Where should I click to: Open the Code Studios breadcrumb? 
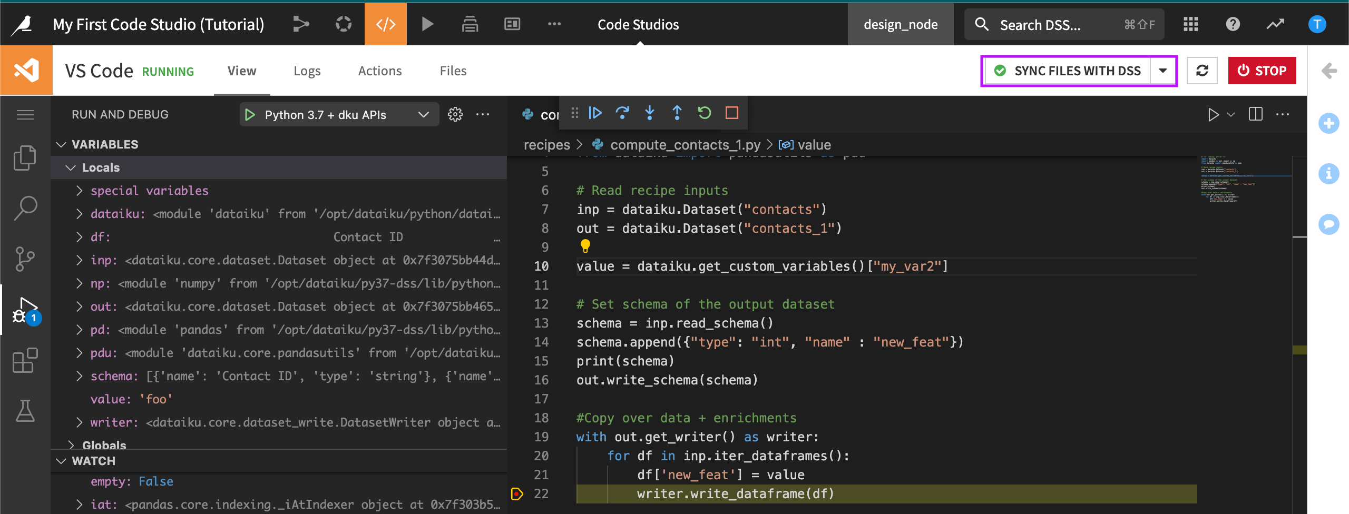pos(638,24)
